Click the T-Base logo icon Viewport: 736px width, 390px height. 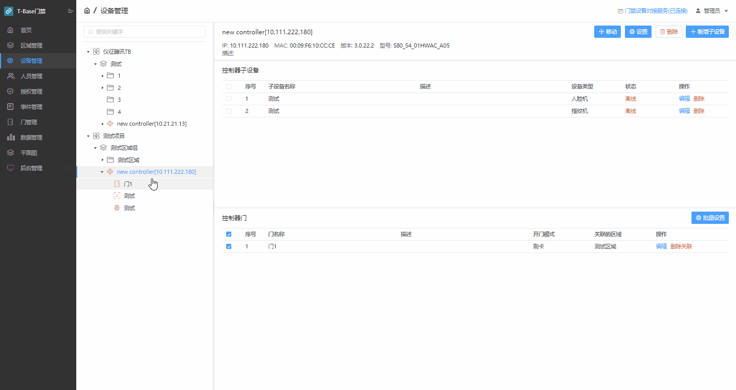pyautogui.click(x=9, y=11)
